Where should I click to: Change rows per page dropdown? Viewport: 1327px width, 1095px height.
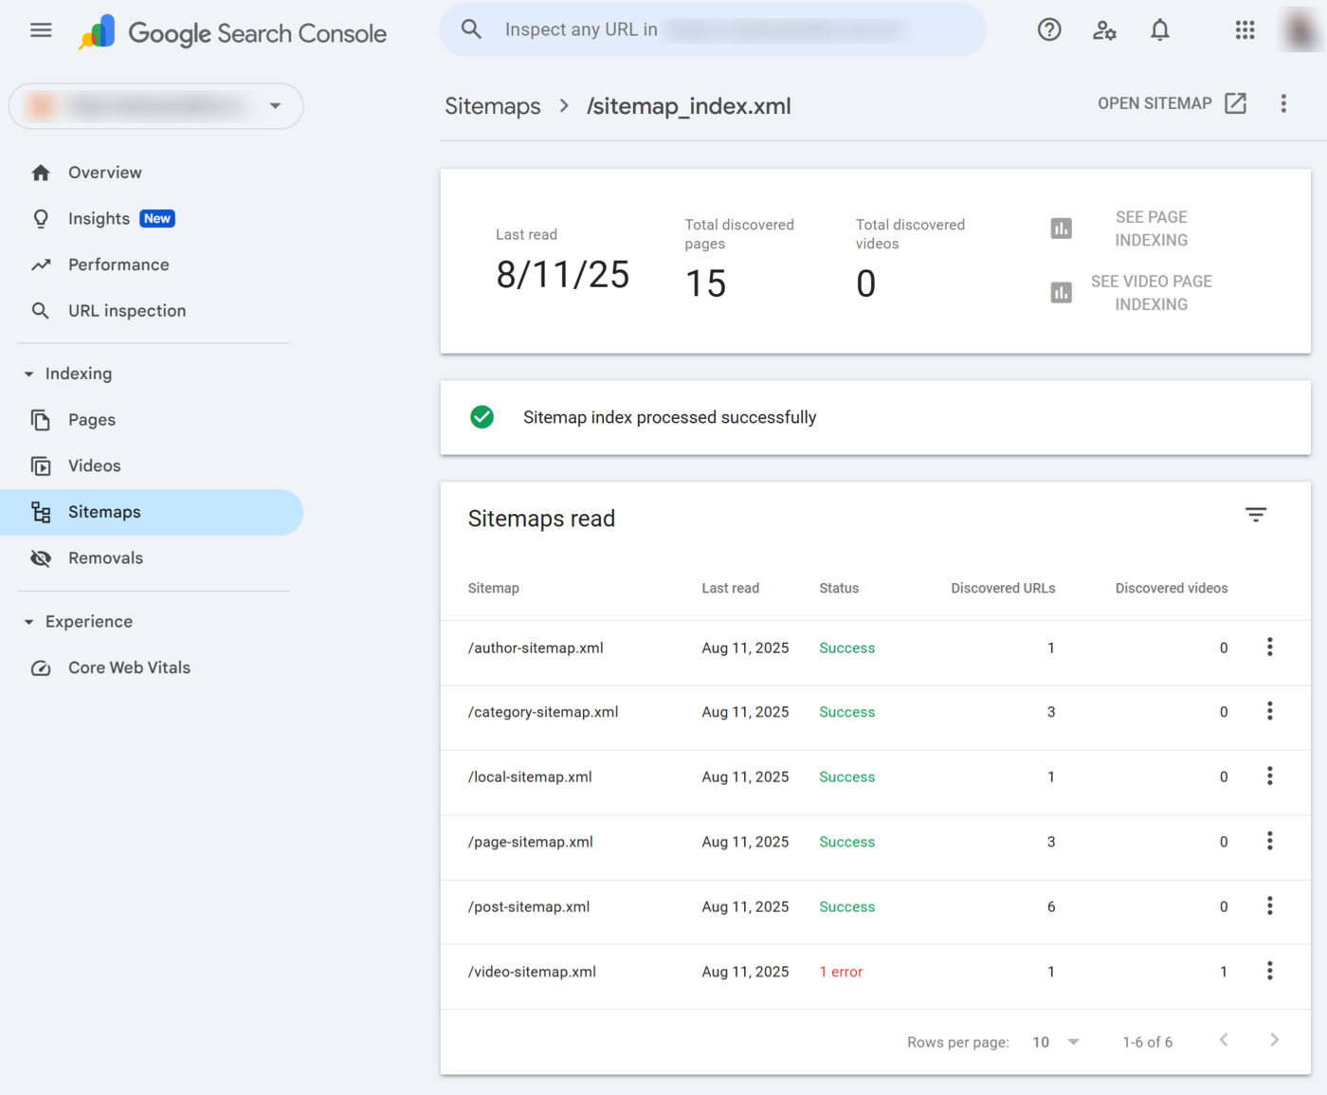[x=1056, y=1042]
